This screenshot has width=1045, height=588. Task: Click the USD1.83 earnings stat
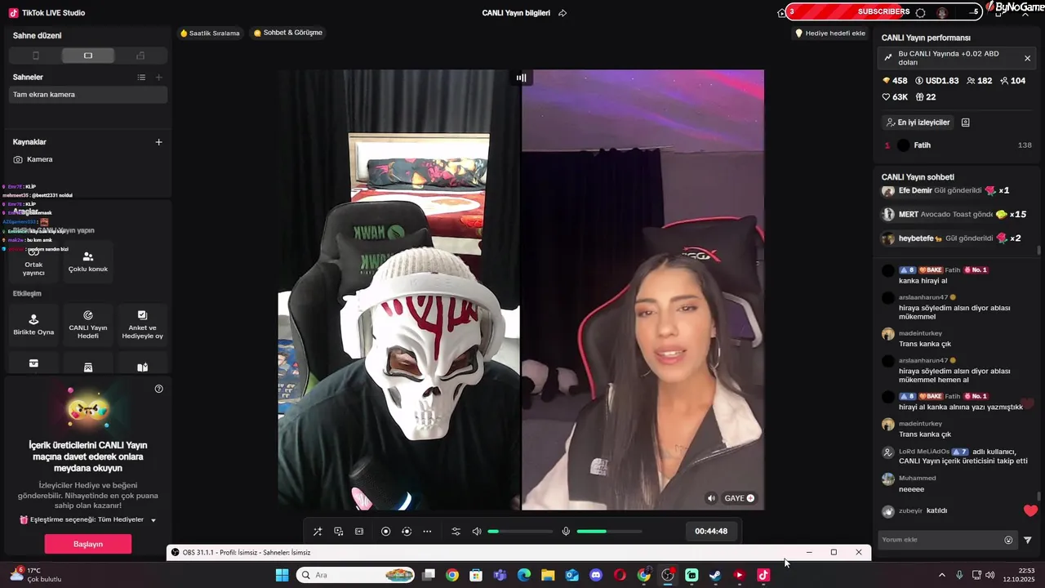[x=937, y=81]
